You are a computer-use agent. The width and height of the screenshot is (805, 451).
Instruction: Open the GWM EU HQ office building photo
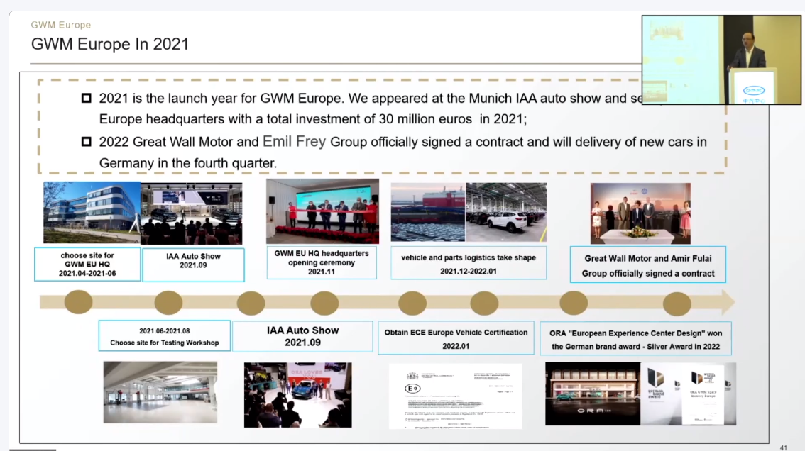[92, 213]
